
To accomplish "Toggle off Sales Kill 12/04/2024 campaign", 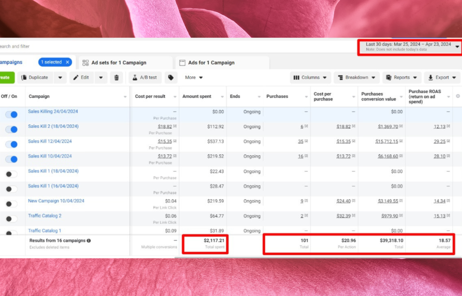I will pyautogui.click(x=12, y=144).
